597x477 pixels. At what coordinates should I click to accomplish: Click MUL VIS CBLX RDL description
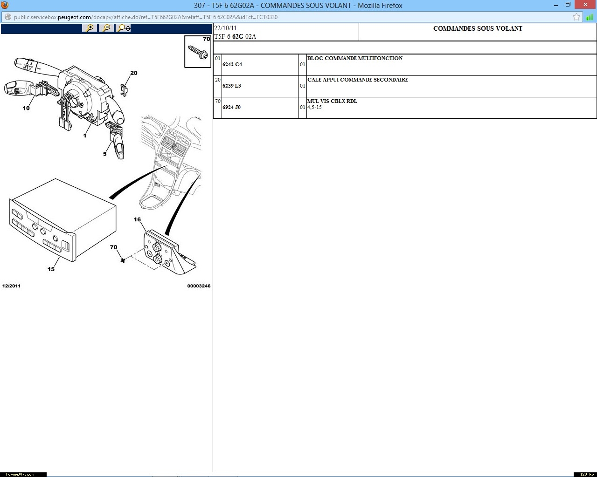[332, 101]
